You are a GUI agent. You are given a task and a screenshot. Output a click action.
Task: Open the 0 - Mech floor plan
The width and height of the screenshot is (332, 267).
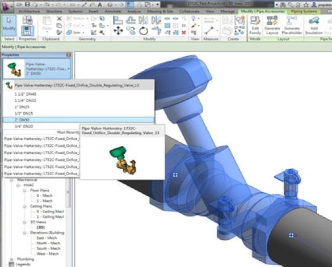(x=44, y=196)
